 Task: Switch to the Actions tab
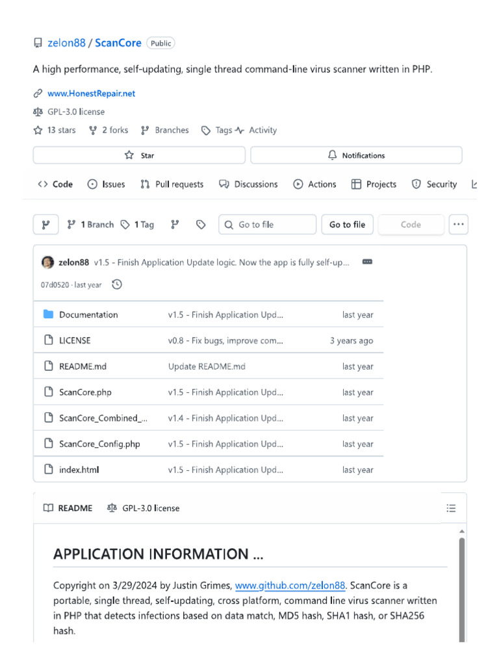tap(314, 184)
